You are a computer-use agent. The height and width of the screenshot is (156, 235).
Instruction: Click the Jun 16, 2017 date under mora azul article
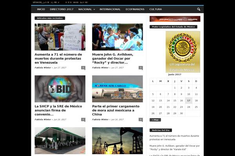pyautogui.click(x=117, y=119)
